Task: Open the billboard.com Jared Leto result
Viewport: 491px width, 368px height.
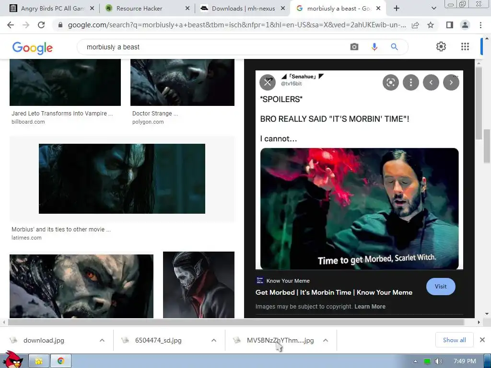Action: pos(65,82)
